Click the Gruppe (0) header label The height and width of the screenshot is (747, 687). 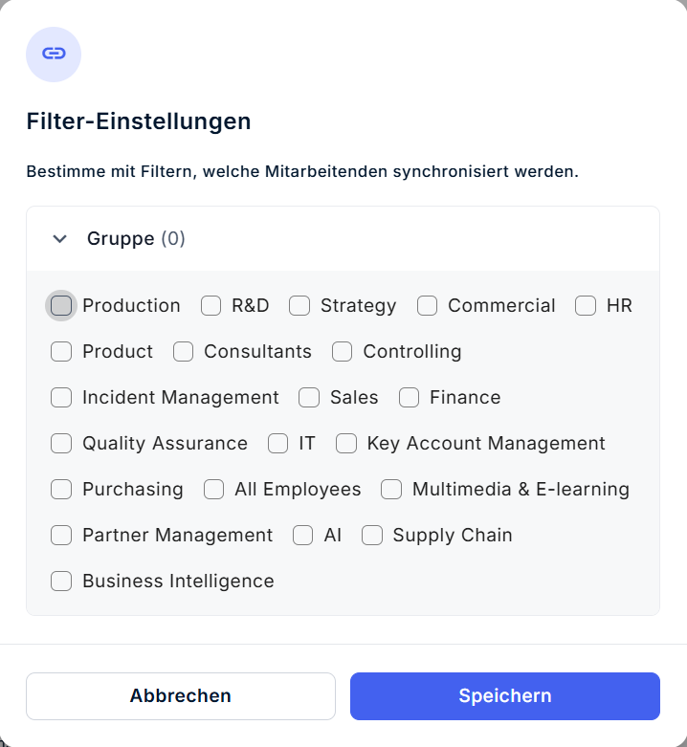click(x=136, y=239)
